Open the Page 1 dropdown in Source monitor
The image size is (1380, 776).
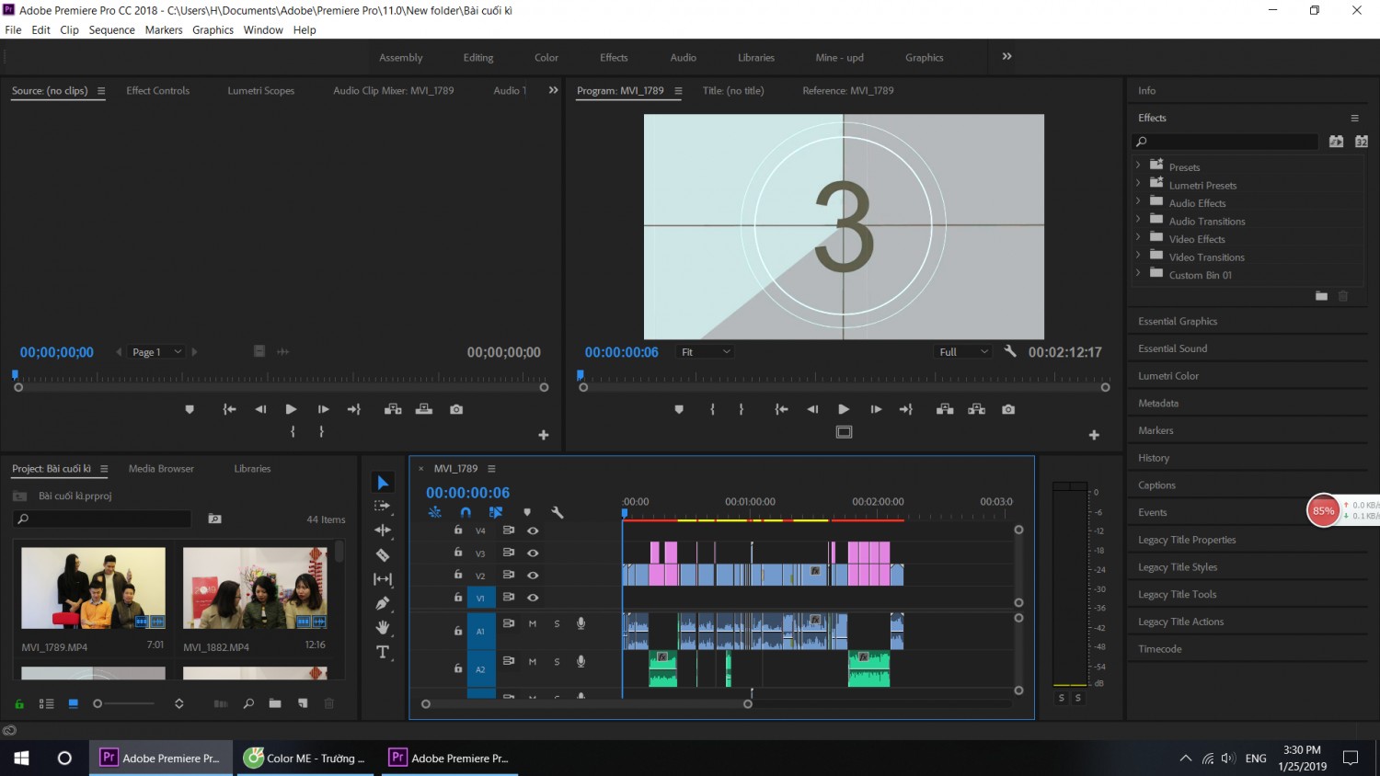click(156, 352)
